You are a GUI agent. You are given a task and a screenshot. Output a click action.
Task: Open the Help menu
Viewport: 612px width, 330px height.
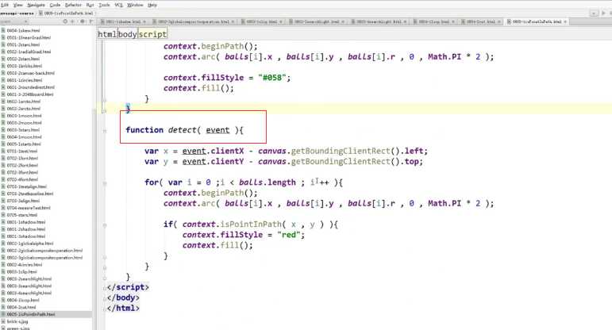click(x=152, y=5)
